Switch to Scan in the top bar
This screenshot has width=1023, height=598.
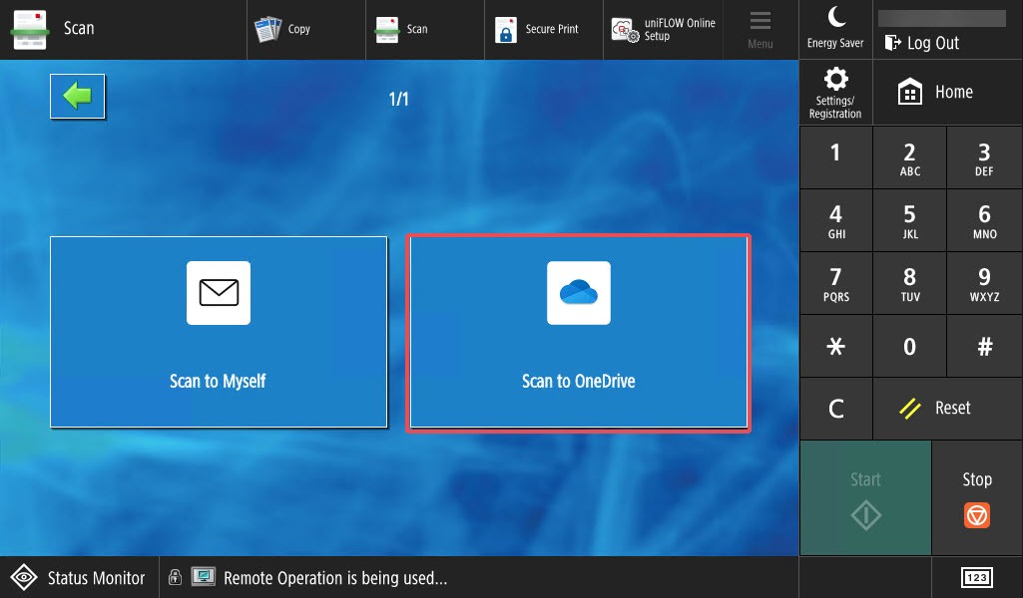[x=425, y=29]
